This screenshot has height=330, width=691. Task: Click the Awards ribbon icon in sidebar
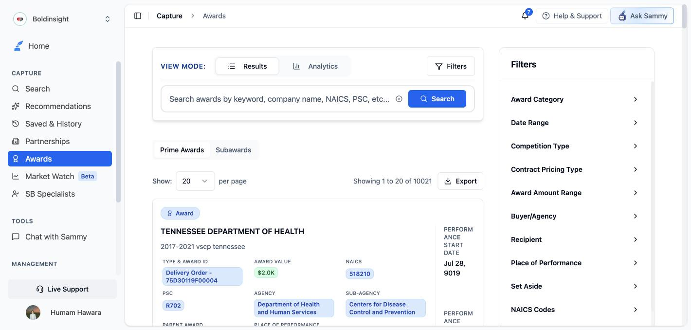pos(16,159)
